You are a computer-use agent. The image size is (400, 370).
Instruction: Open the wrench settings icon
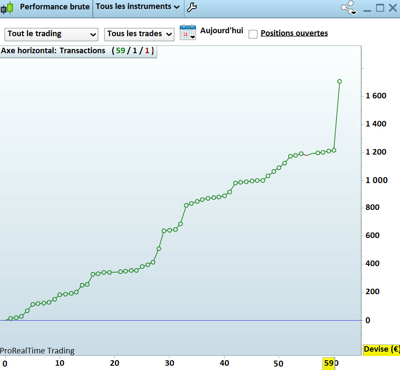pyautogui.click(x=192, y=7)
